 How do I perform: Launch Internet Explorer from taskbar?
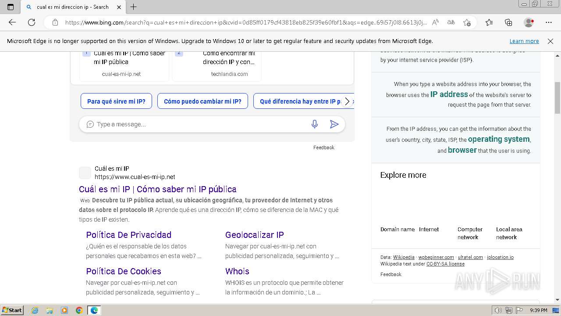[35, 310]
